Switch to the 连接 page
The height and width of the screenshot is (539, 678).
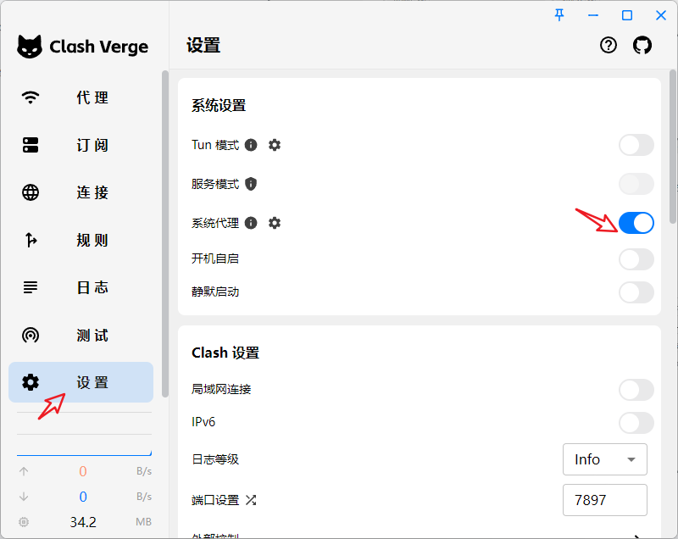81,192
